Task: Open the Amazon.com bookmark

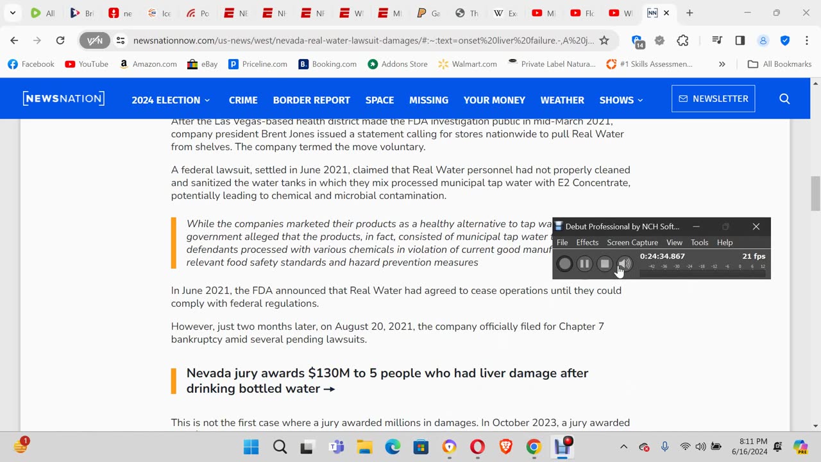Action: pos(148,64)
